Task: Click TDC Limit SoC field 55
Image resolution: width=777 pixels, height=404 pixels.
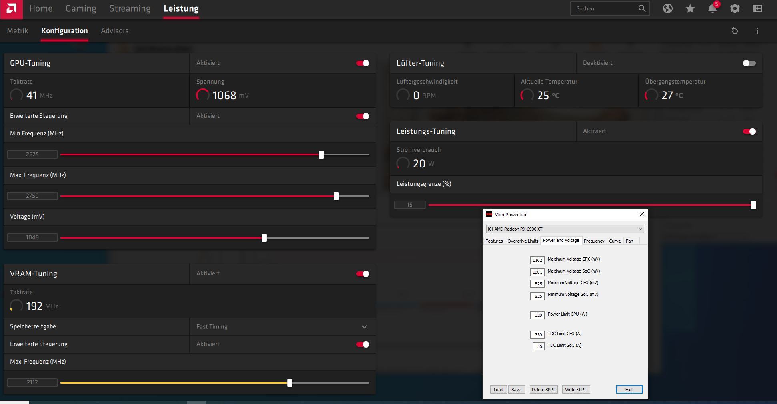Action: tap(539, 346)
